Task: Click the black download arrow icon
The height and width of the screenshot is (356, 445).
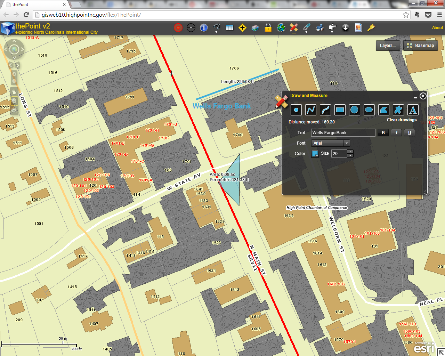Action: [345, 28]
